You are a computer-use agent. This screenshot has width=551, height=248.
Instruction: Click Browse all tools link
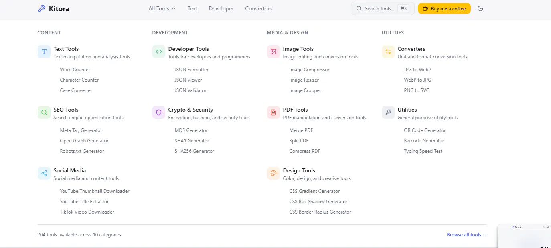467,235
